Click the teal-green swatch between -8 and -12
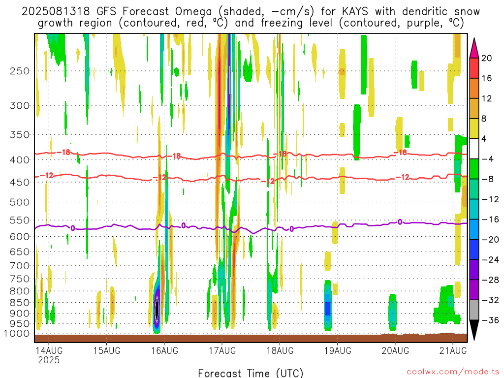 tap(474, 189)
